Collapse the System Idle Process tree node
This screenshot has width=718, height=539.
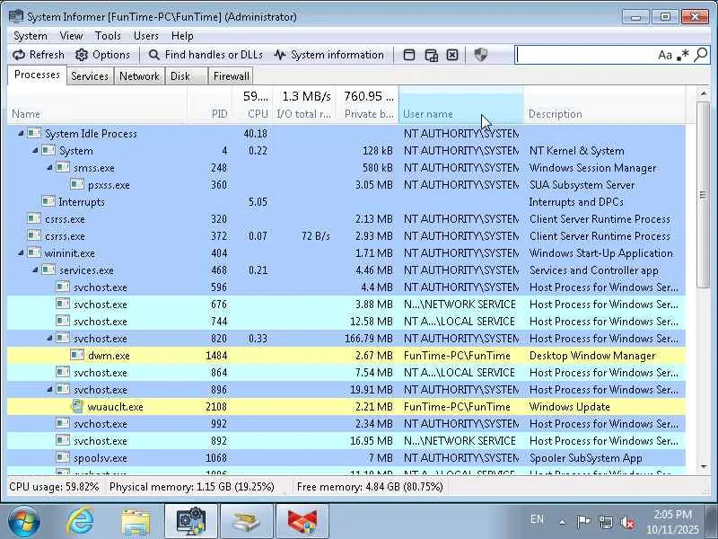[21, 133]
